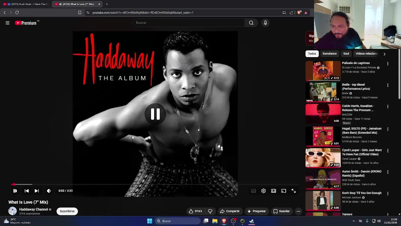Open the weather widget showing 24°C
The height and width of the screenshot is (226, 401).
click(x=17, y=221)
